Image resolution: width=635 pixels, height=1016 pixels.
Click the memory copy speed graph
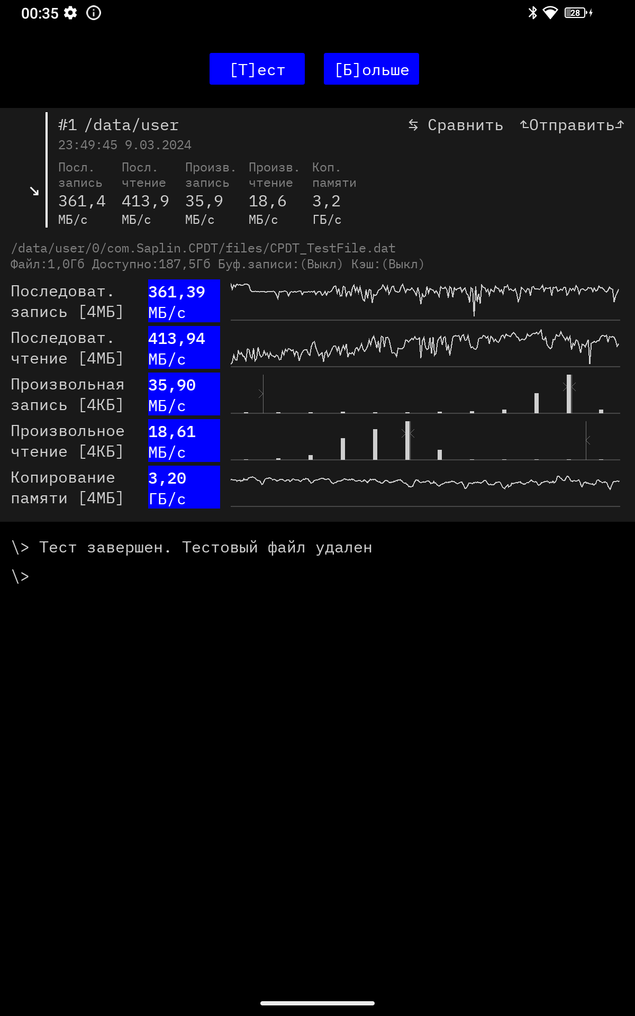[425, 487]
